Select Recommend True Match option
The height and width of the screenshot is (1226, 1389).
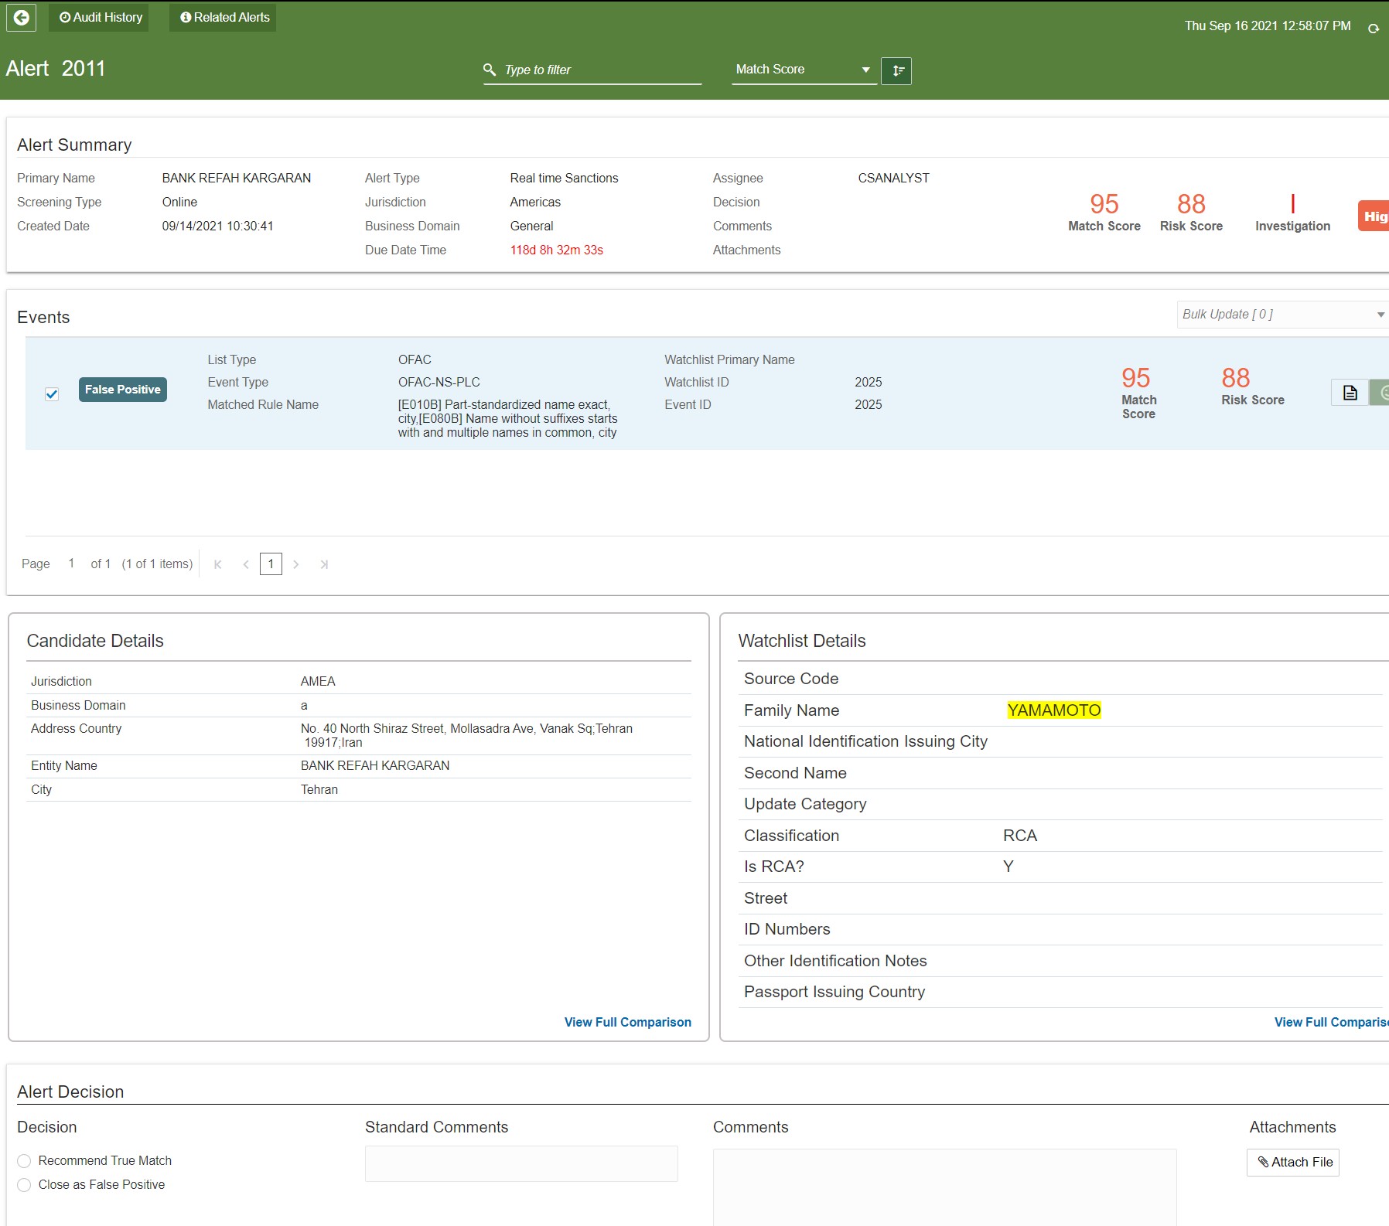pyautogui.click(x=25, y=1161)
